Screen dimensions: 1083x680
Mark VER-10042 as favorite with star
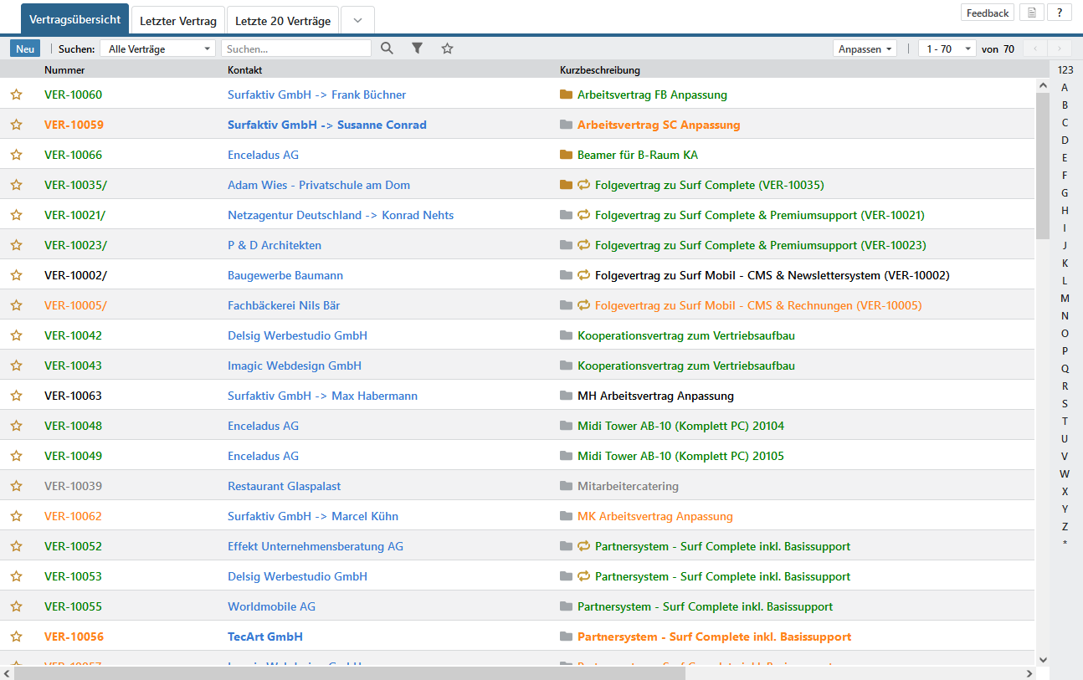(x=16, y=335)
